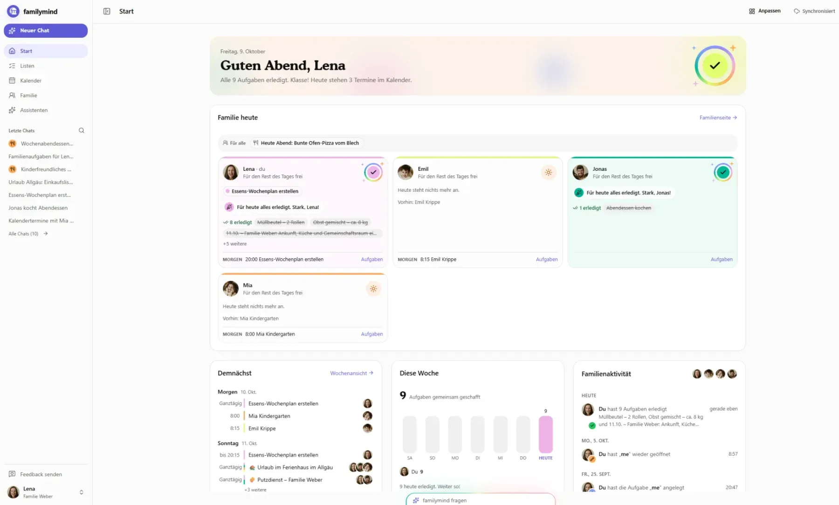Screen dimensions: 839x505
Task: Open the Wochenansicht link
Action: coord(352,373)
